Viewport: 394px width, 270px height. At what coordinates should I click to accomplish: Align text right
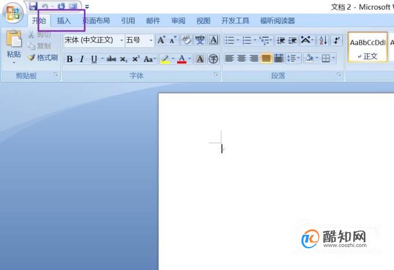254,59
